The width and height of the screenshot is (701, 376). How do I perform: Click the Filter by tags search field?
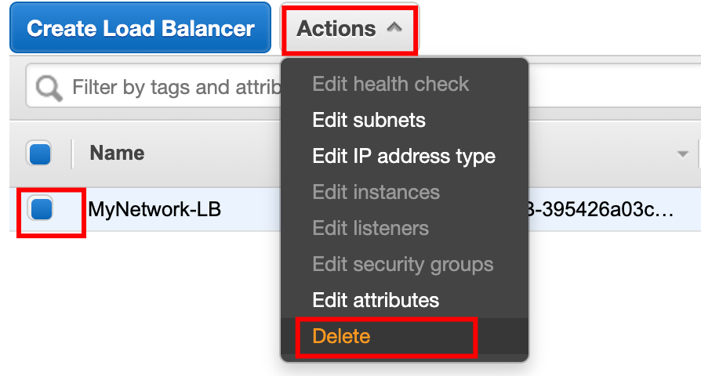pyautogui.click(x=153, y=86)
